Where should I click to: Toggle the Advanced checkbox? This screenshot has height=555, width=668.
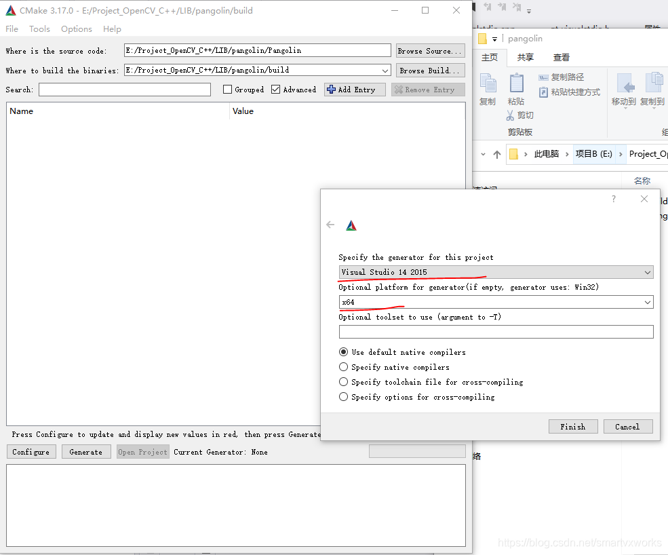point(275,90)
